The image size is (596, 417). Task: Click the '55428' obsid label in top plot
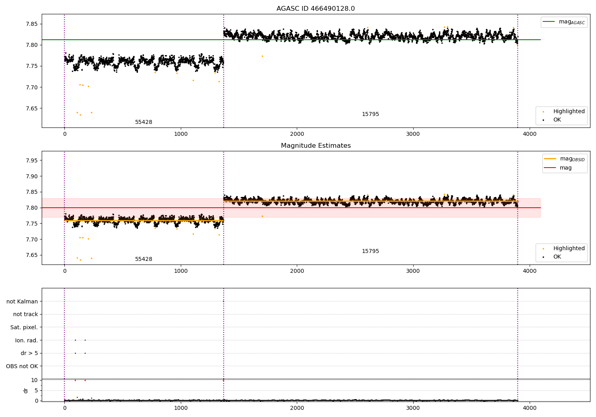pos(143,122)
